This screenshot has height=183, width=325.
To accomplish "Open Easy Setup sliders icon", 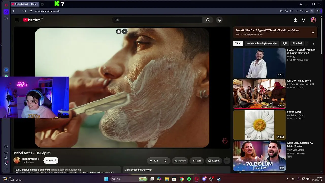I will click(307, 11).
